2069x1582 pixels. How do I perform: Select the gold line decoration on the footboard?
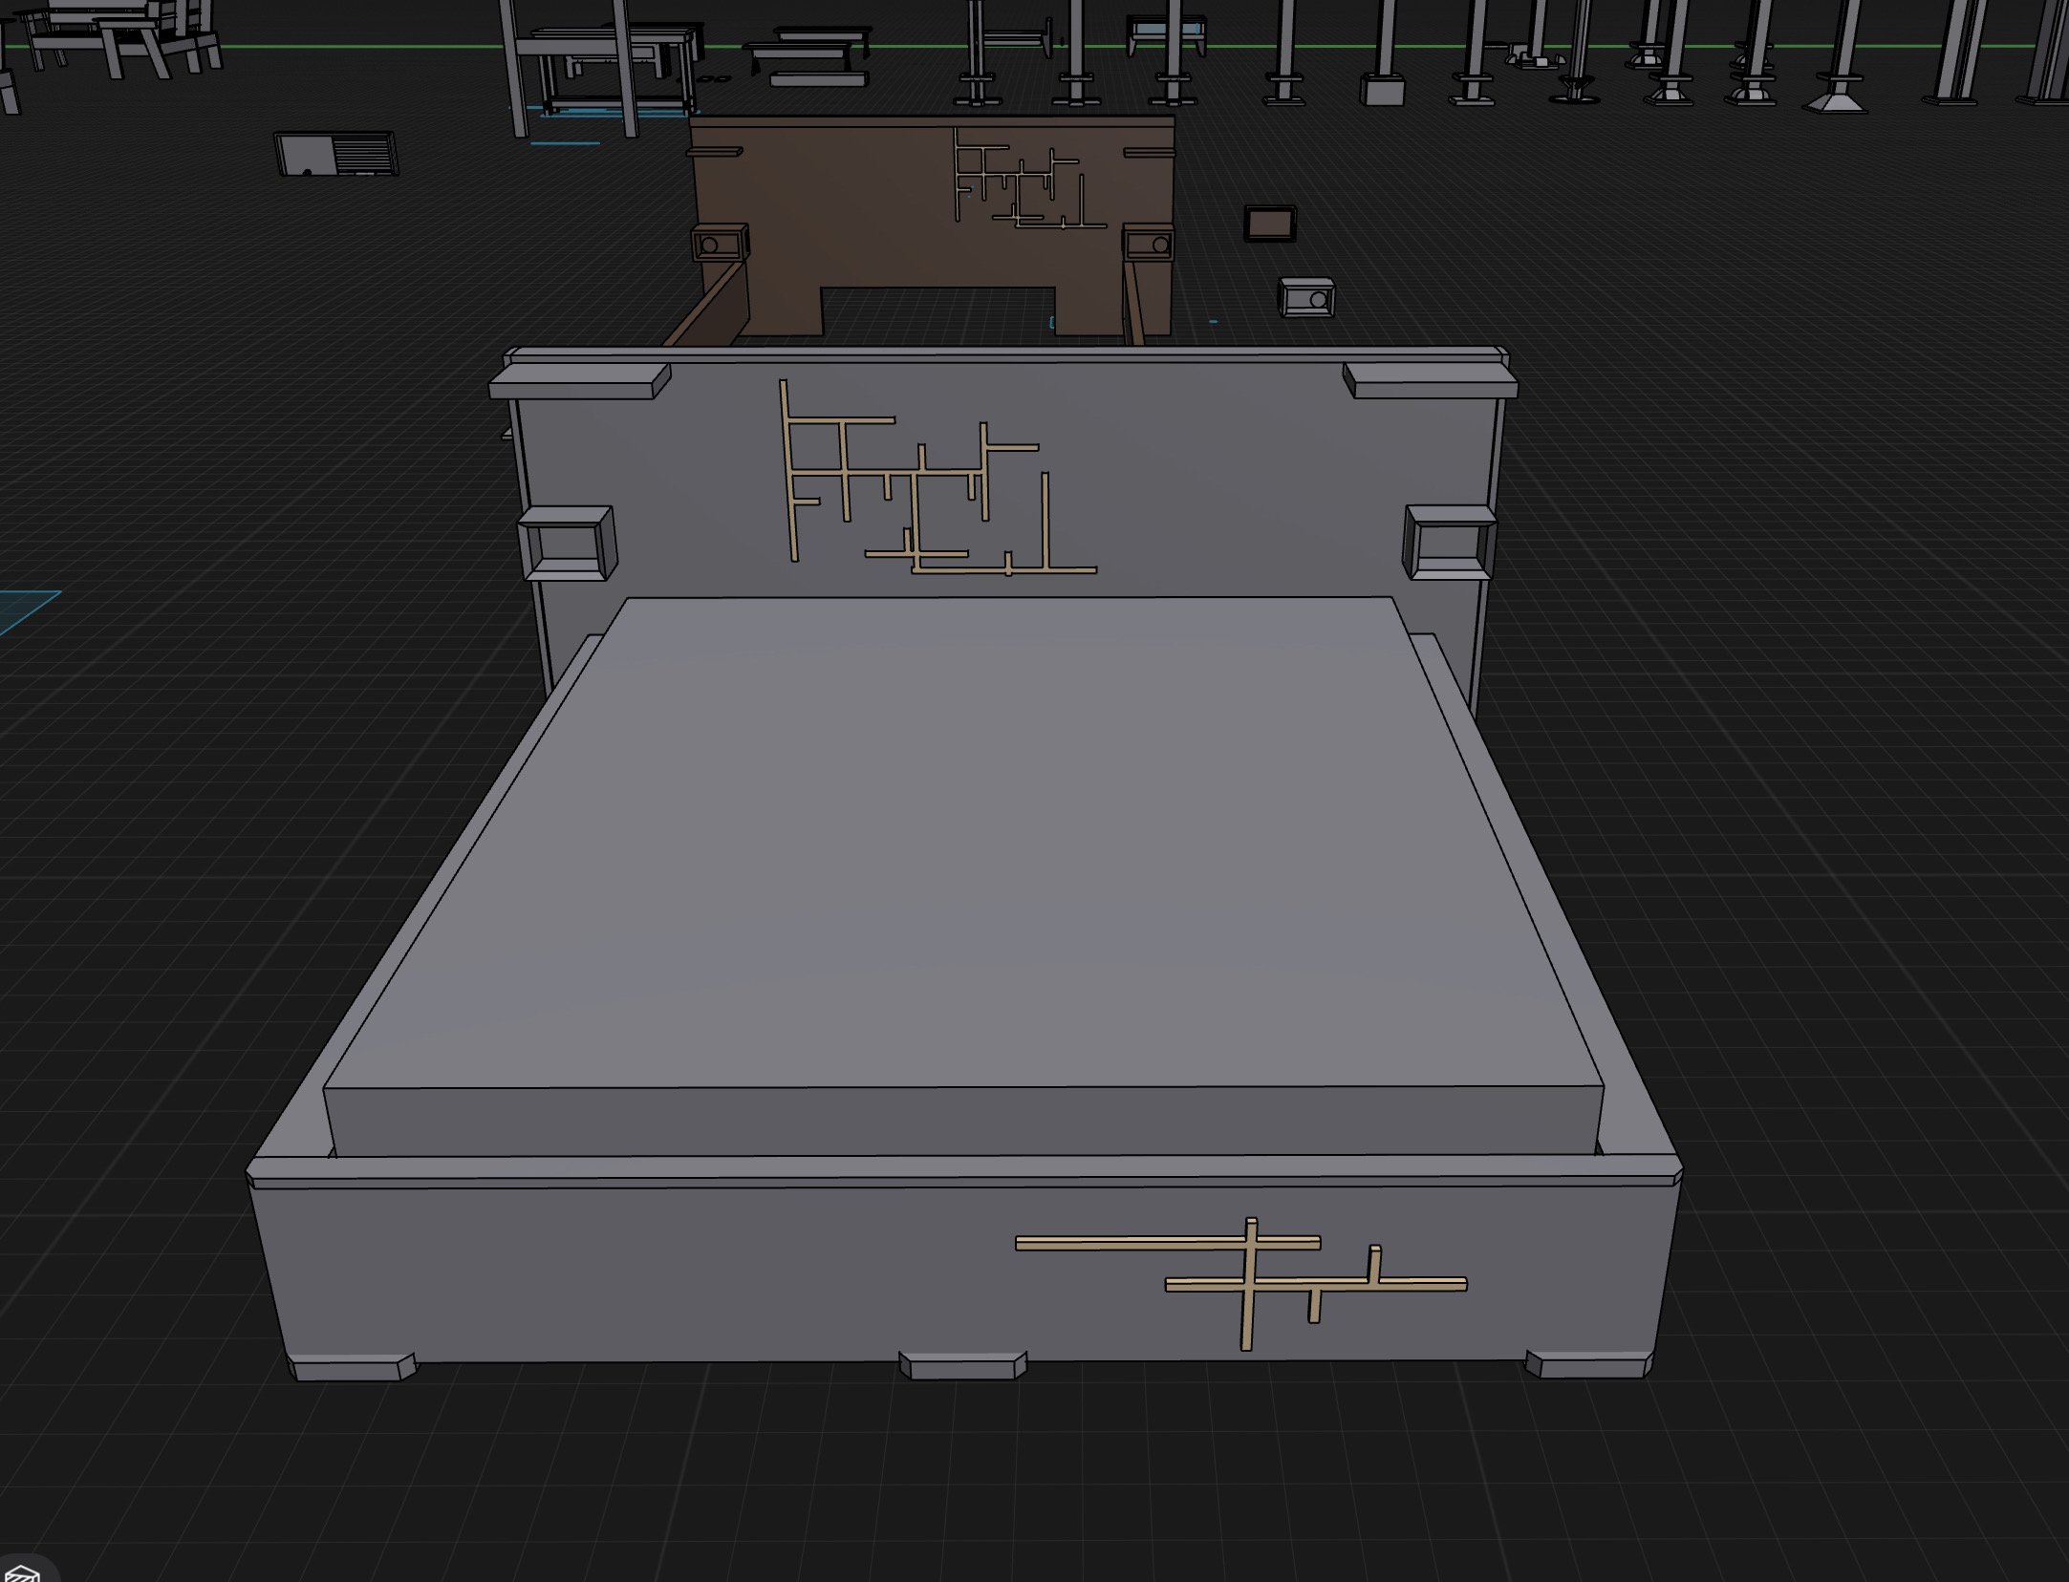[x=1240, y=1284]
